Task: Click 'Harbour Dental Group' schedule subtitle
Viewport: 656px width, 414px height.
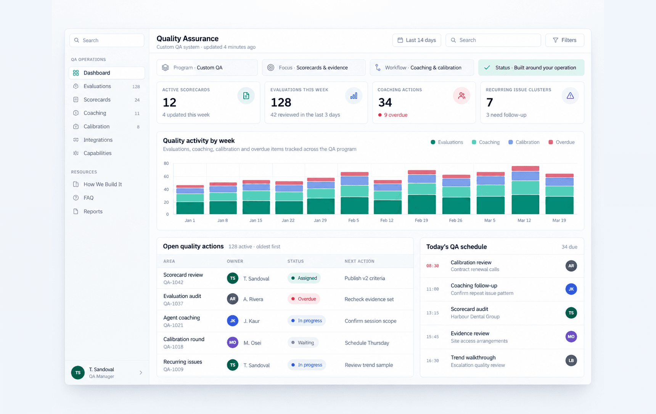Action: tap(475, 317)
